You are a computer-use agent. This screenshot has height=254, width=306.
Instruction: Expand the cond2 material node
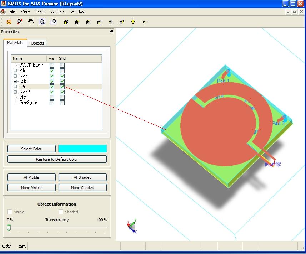coord(15,92)
